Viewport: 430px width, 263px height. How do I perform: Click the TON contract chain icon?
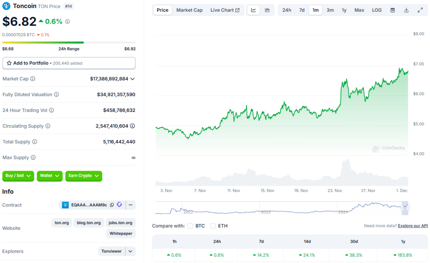point(65,205)
